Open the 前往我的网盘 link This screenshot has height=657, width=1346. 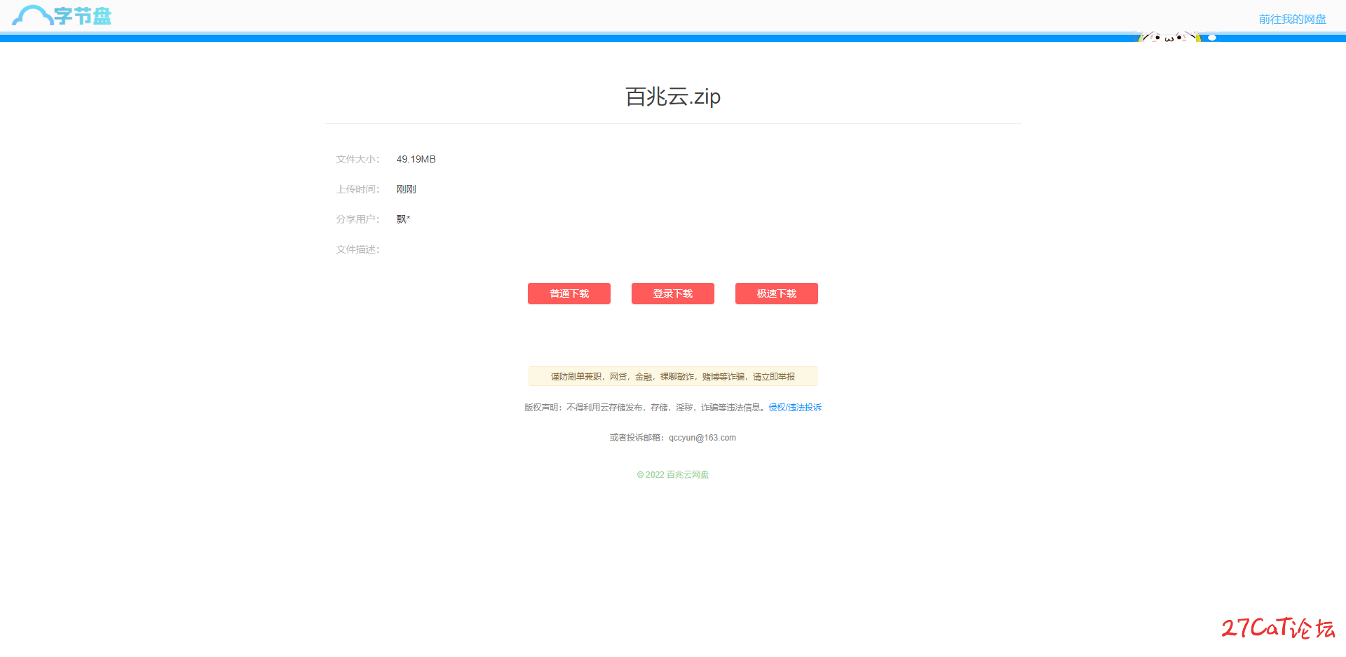click(1292, 19)
